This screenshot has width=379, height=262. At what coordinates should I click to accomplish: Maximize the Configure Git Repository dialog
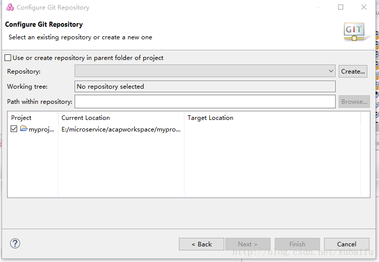point(341,7)
